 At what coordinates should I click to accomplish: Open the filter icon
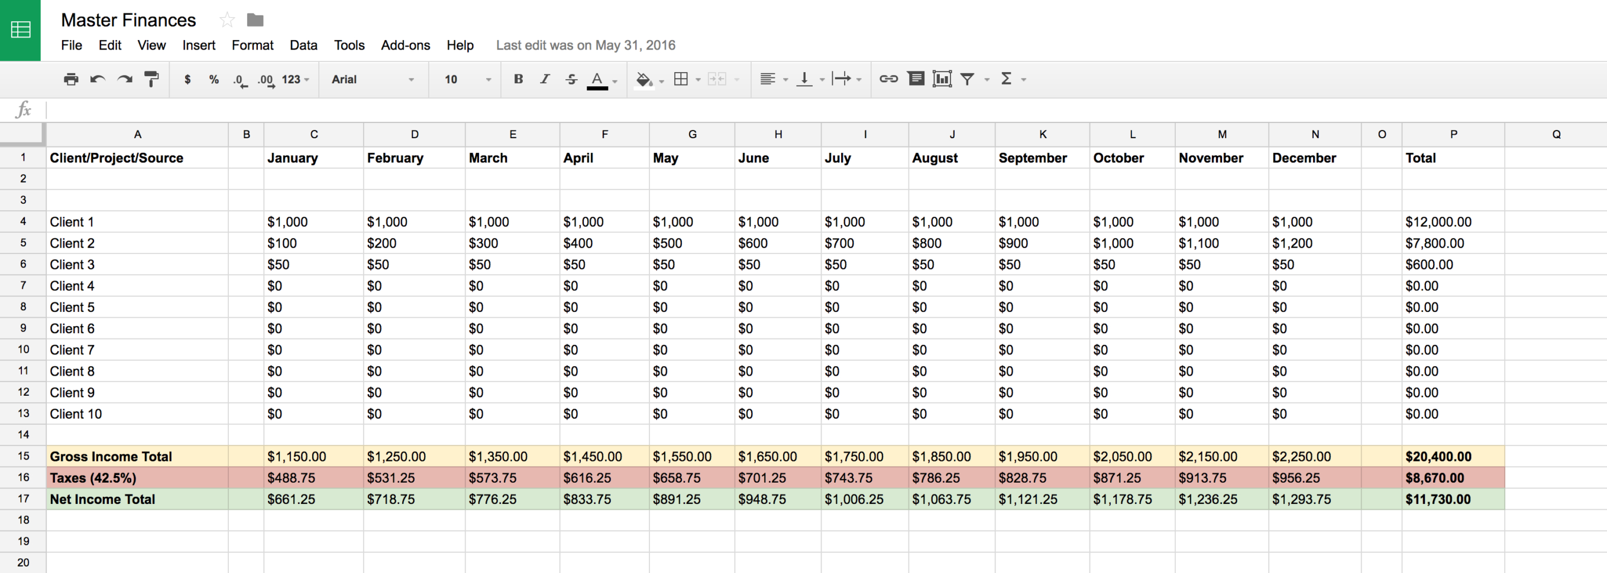(x=968, y=79)
